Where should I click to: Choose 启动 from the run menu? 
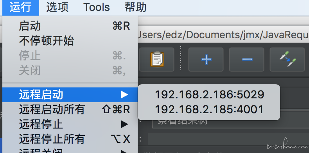coord(70,26)
